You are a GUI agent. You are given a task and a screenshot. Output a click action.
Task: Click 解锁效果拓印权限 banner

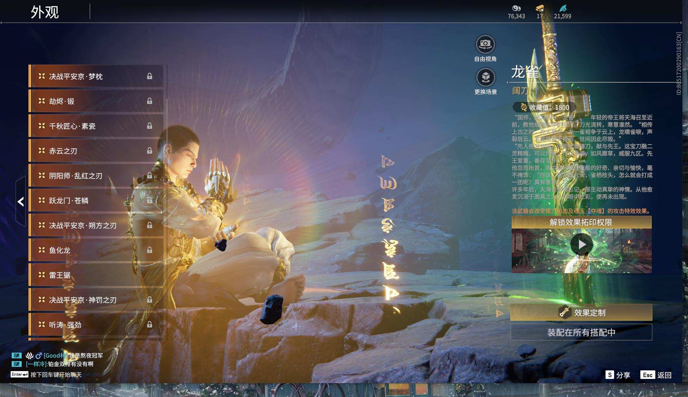pyautogui.click(x=581, y=222)
